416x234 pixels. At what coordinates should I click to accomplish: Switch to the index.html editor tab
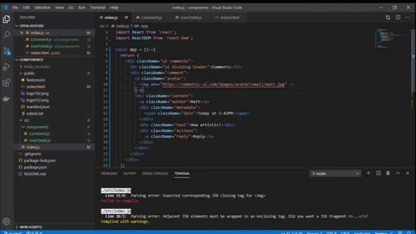pyautogui.click(x=229, y=18)
